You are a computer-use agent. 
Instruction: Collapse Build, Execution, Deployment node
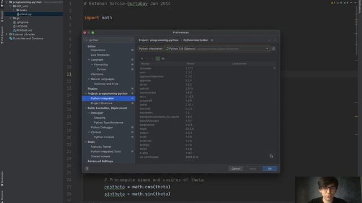[x=85, y=108]
